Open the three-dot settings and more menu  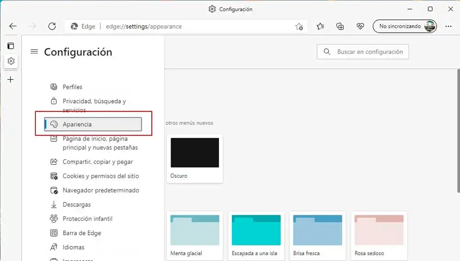click(448, 26)
